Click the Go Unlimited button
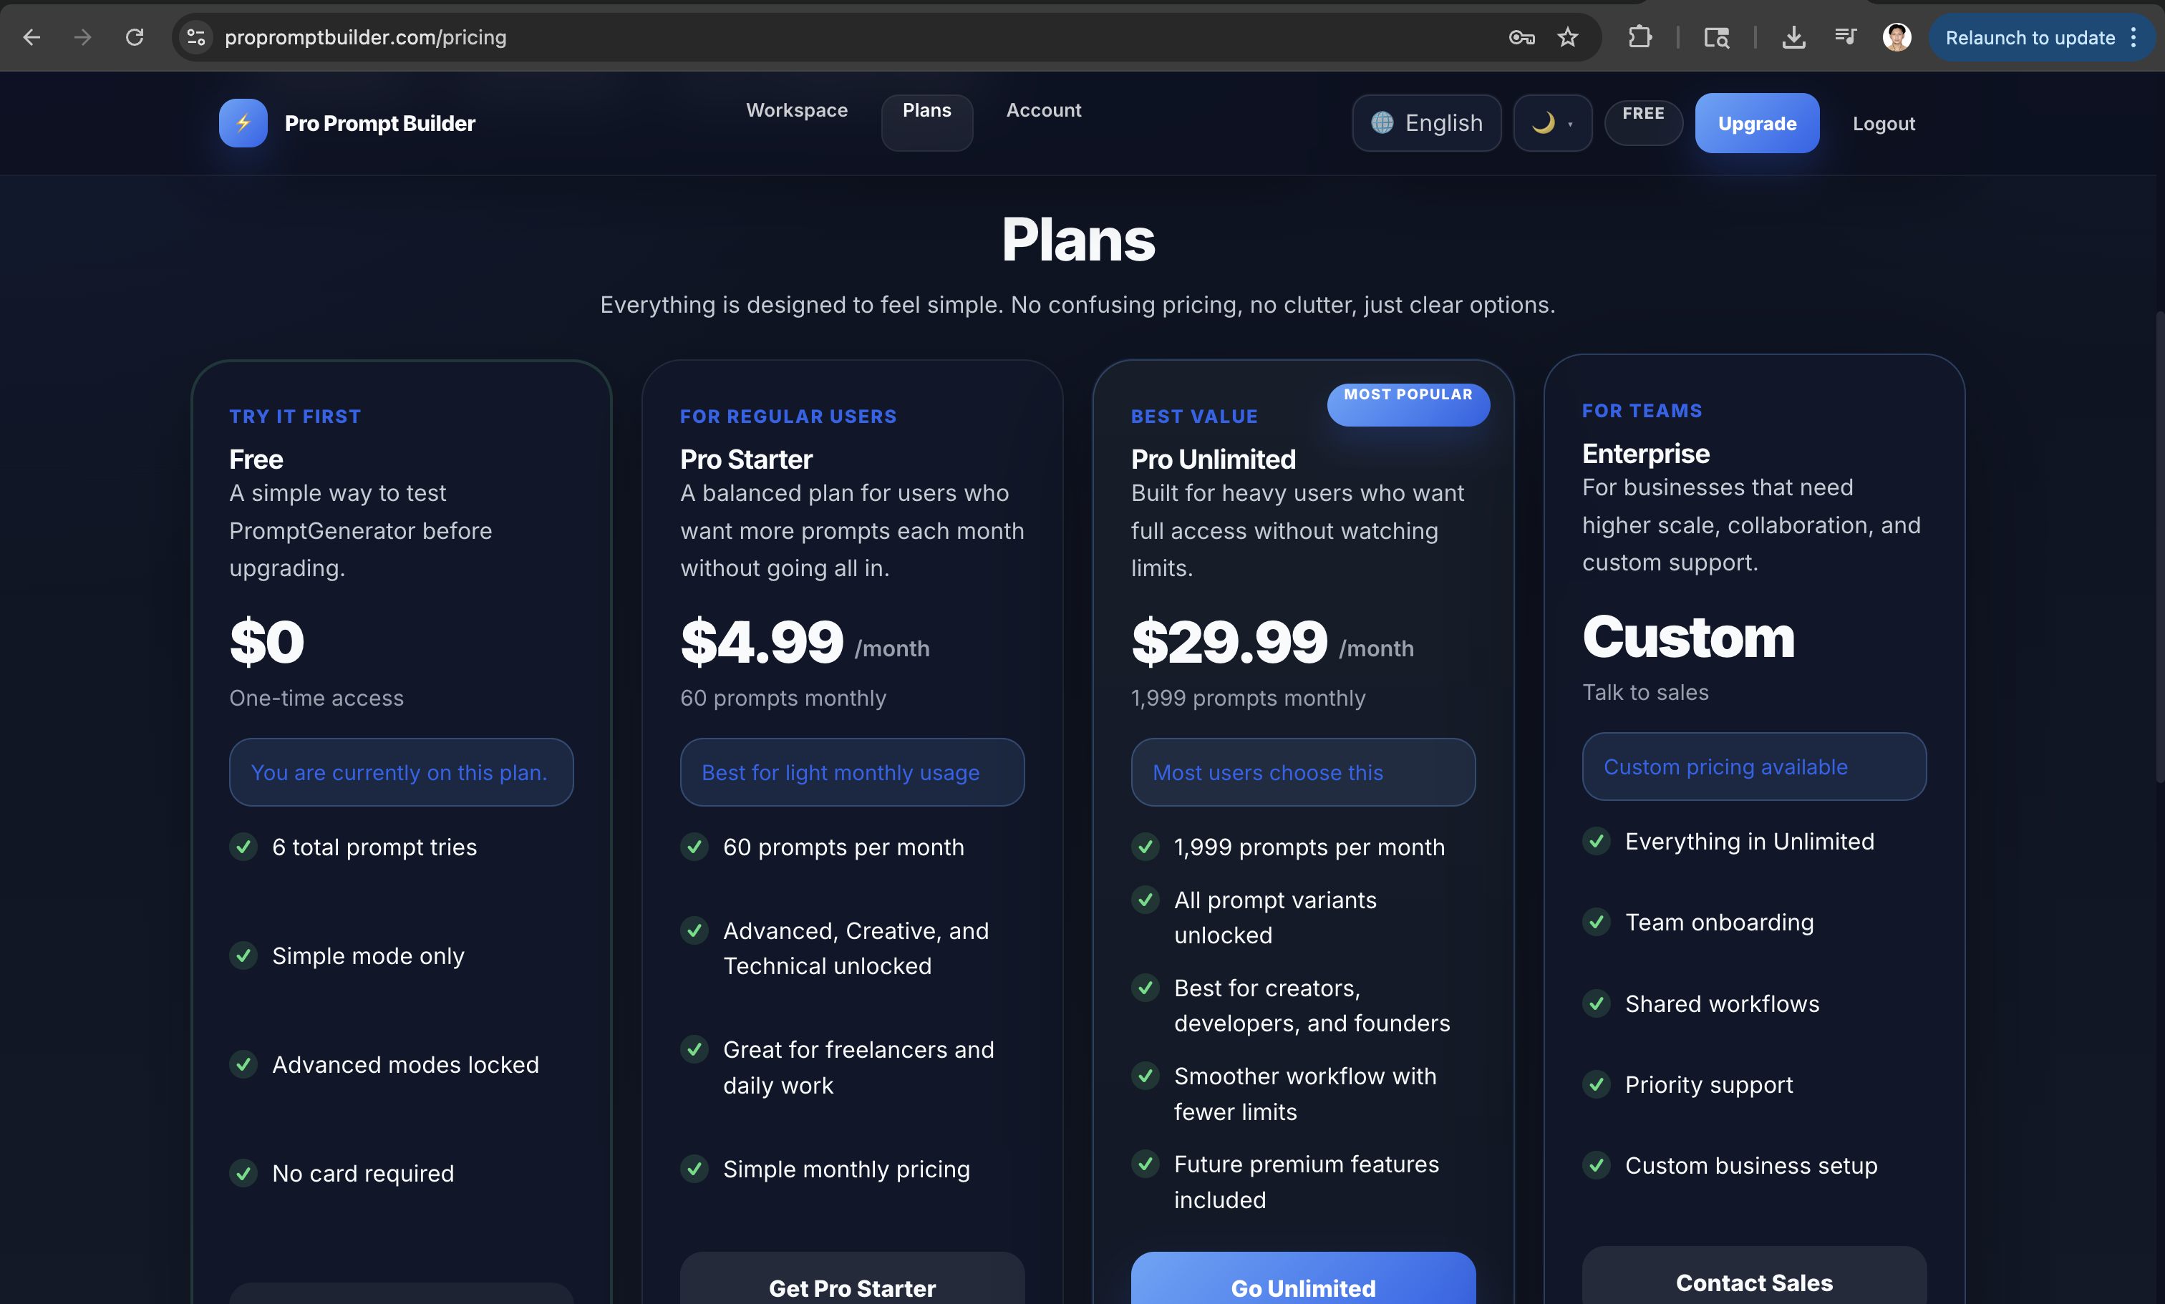The width and height of the screenshot is (2165, 1304). pyautogui.click(x=1302, y=1288)
